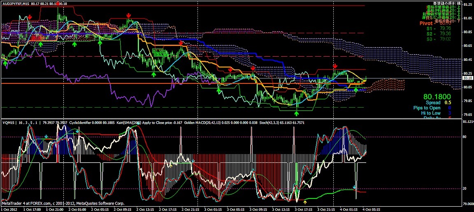Click the Stoch(42,3,3) indicator label

[250, 122]
